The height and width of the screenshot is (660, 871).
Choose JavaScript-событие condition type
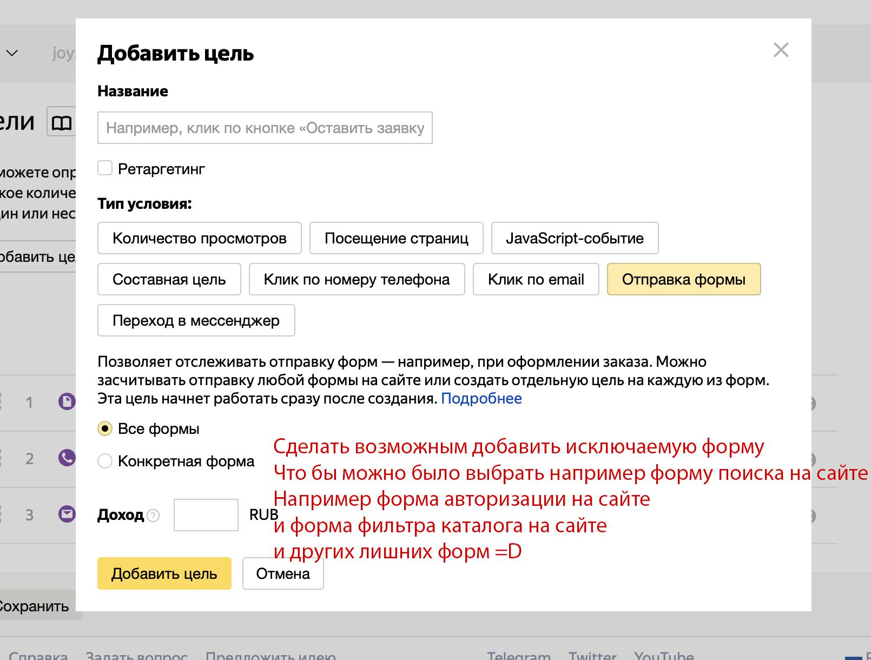click(575, 238)
